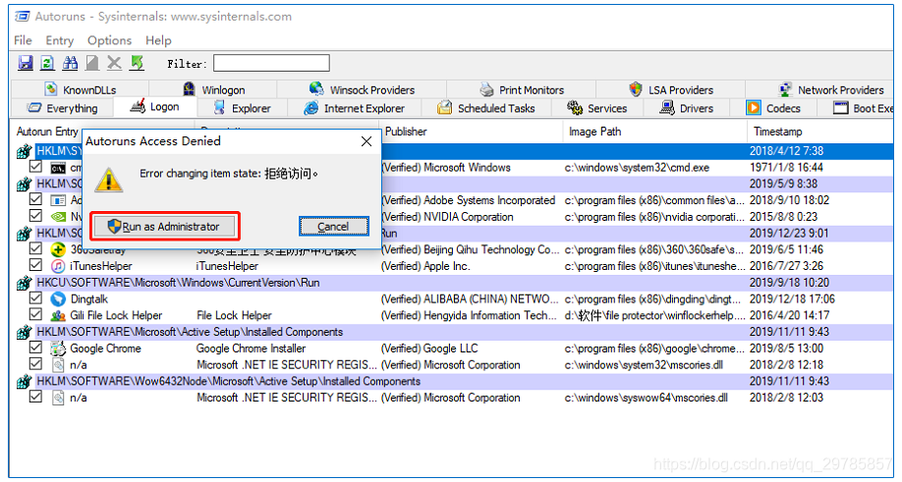This screenshot has width=902, height=482.
Task: Click the Delete X toolbar icon
Action: (x=115, y=63)
